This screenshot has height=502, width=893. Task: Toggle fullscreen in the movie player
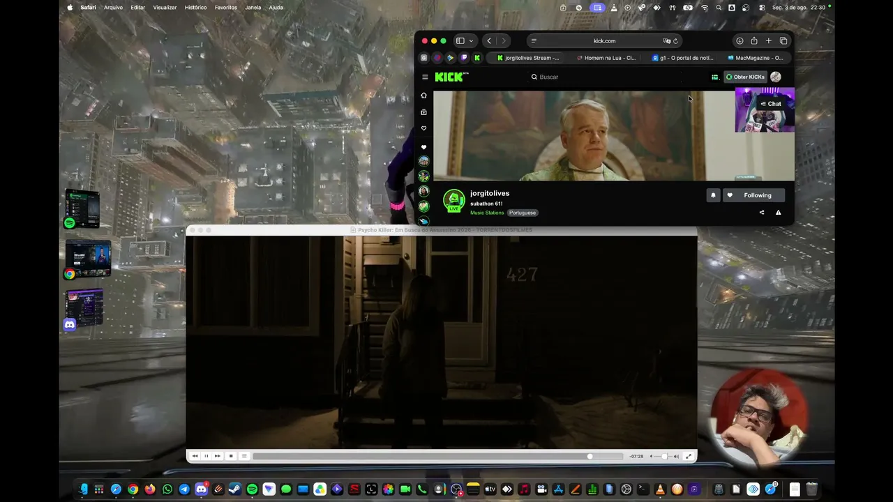[x=689, y=456]
